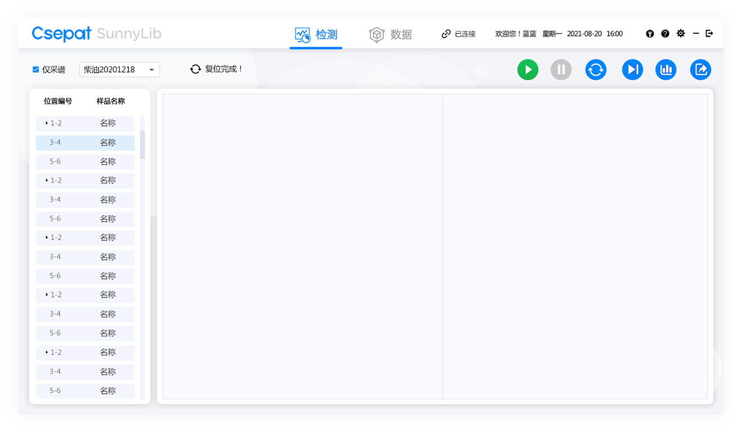Open help via the question mark icon
Screen dimensions: 742x433
tap(665, 34)
